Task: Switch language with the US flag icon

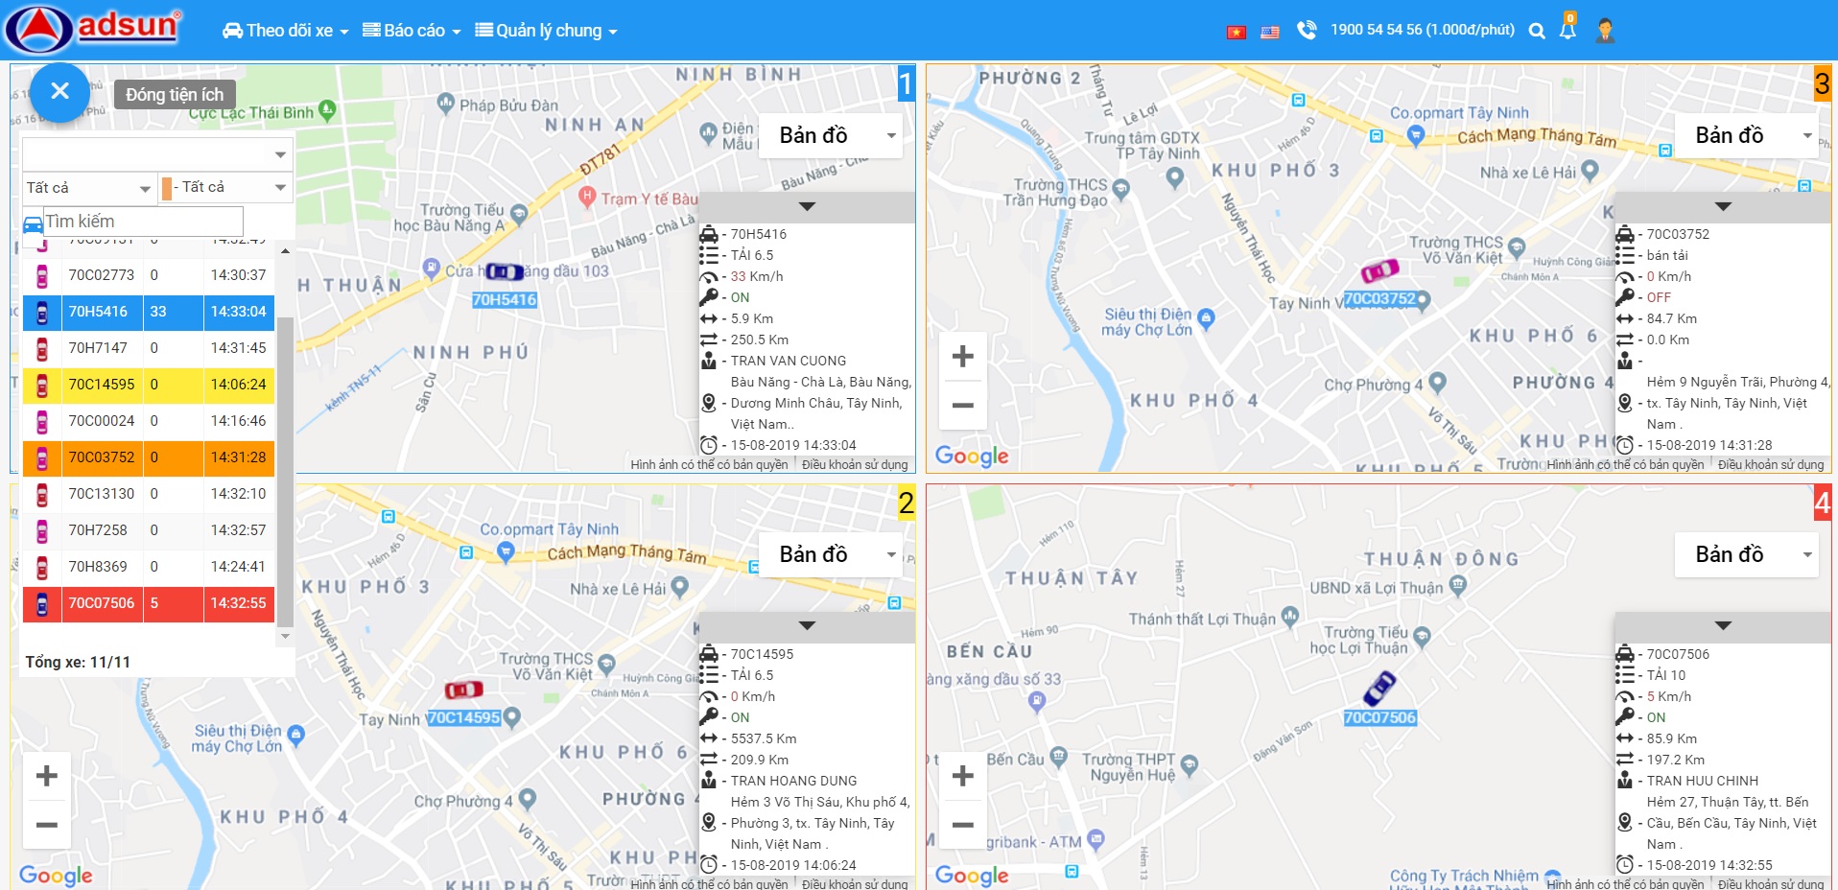Action: [x=1270, y=32]
